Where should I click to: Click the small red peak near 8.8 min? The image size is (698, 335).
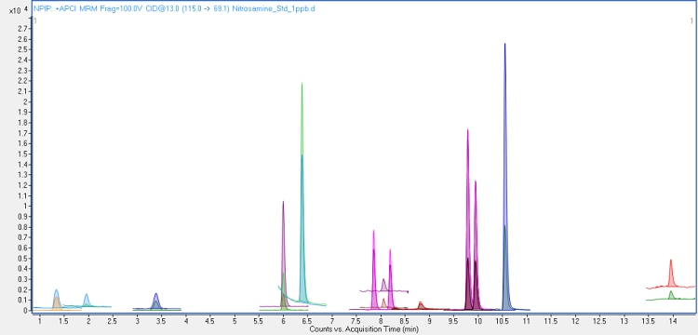point(421,304)
